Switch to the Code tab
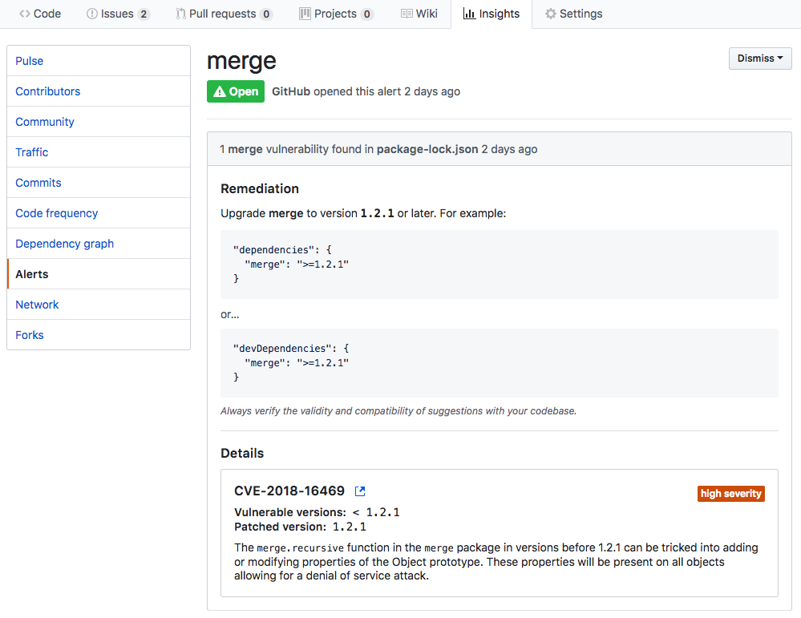Screen dimensions: 801x618 click(40, 14)
